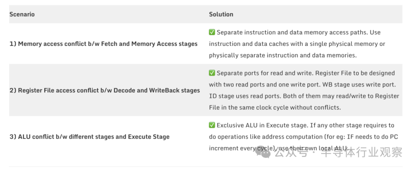Click the line starting "with two read ports"

[302, 85]
